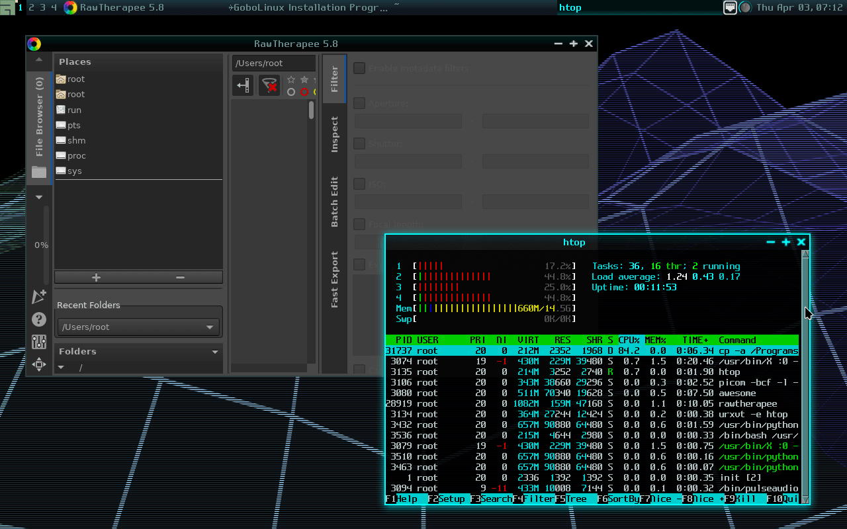Click the RawTherapee logo in the window title bar
Image resolution: width=847 pixels, height=529 pixels.
coord(34,44)
